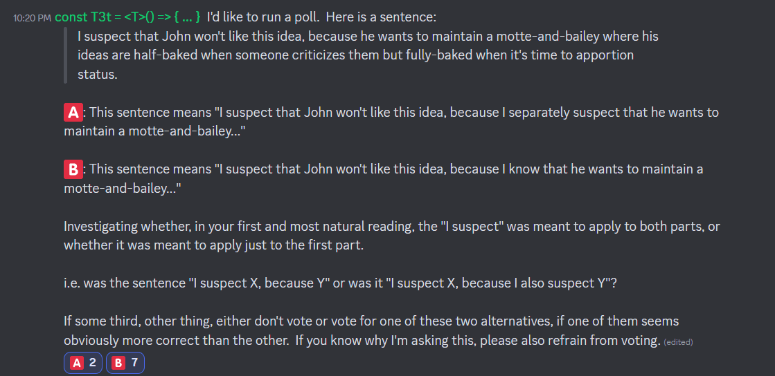Click "status." at the end of the quote
Viewport: 775px width, 376px height.
click(97, 75)
